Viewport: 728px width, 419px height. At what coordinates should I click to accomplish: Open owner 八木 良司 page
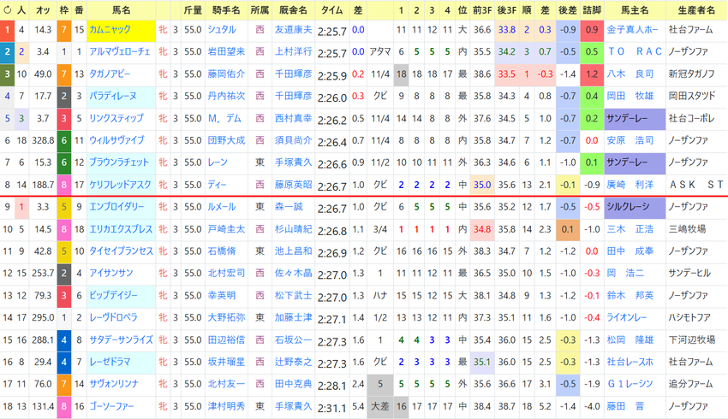pos(630,74)
